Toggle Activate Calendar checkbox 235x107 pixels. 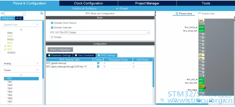click(x=52, y=27)
